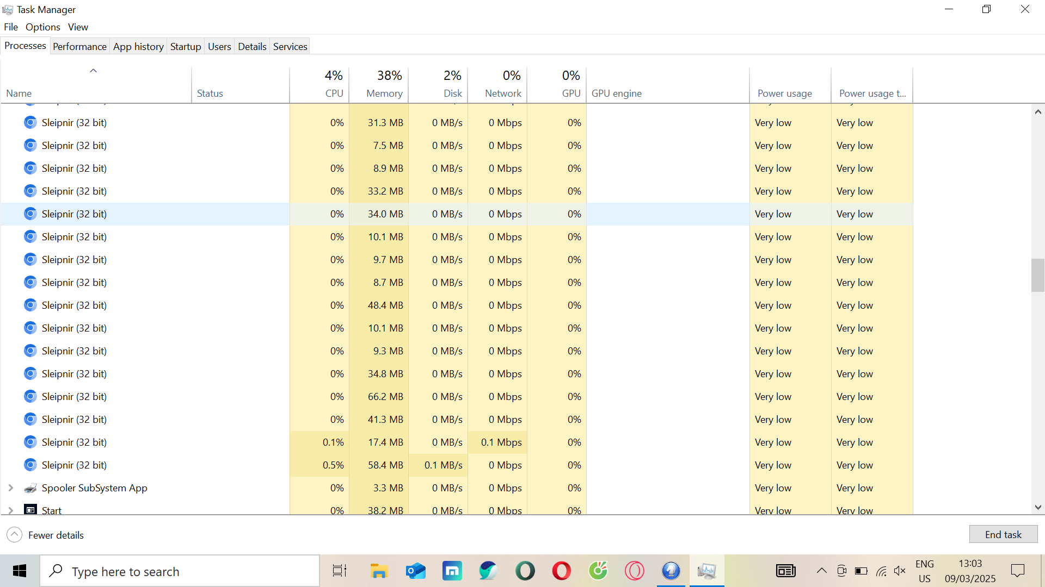The height and width of the screenshot is (587, 1045).
Task: Open the File menu
Action: tap(11, 27)
